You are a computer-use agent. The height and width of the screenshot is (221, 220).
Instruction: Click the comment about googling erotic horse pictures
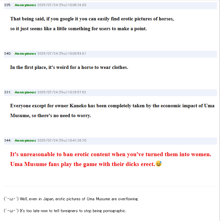pos(92,24)
